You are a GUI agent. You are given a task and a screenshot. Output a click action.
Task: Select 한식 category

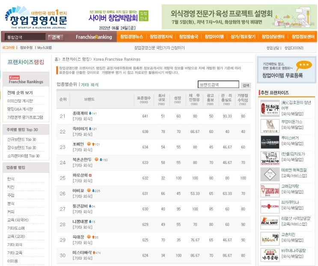point(11,179)
